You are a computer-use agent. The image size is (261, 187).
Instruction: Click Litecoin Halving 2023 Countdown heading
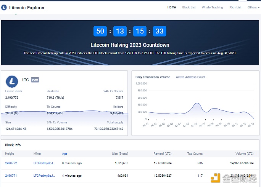click(x=130, y=45)
